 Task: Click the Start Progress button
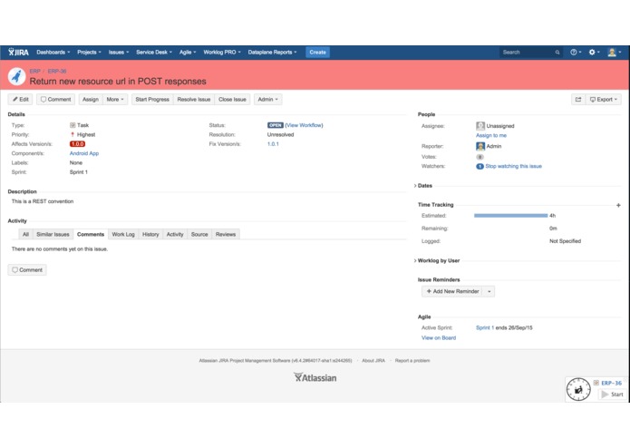coord(152,99)
